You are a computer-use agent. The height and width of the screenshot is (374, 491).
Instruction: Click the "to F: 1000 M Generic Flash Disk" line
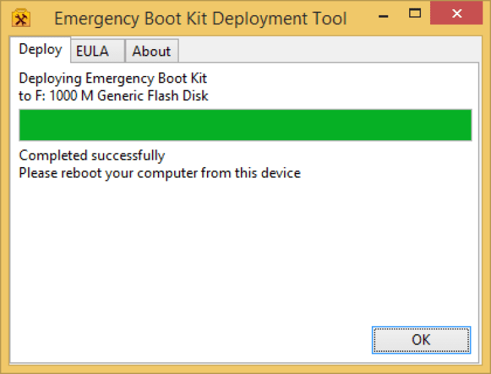click(113, 96)
